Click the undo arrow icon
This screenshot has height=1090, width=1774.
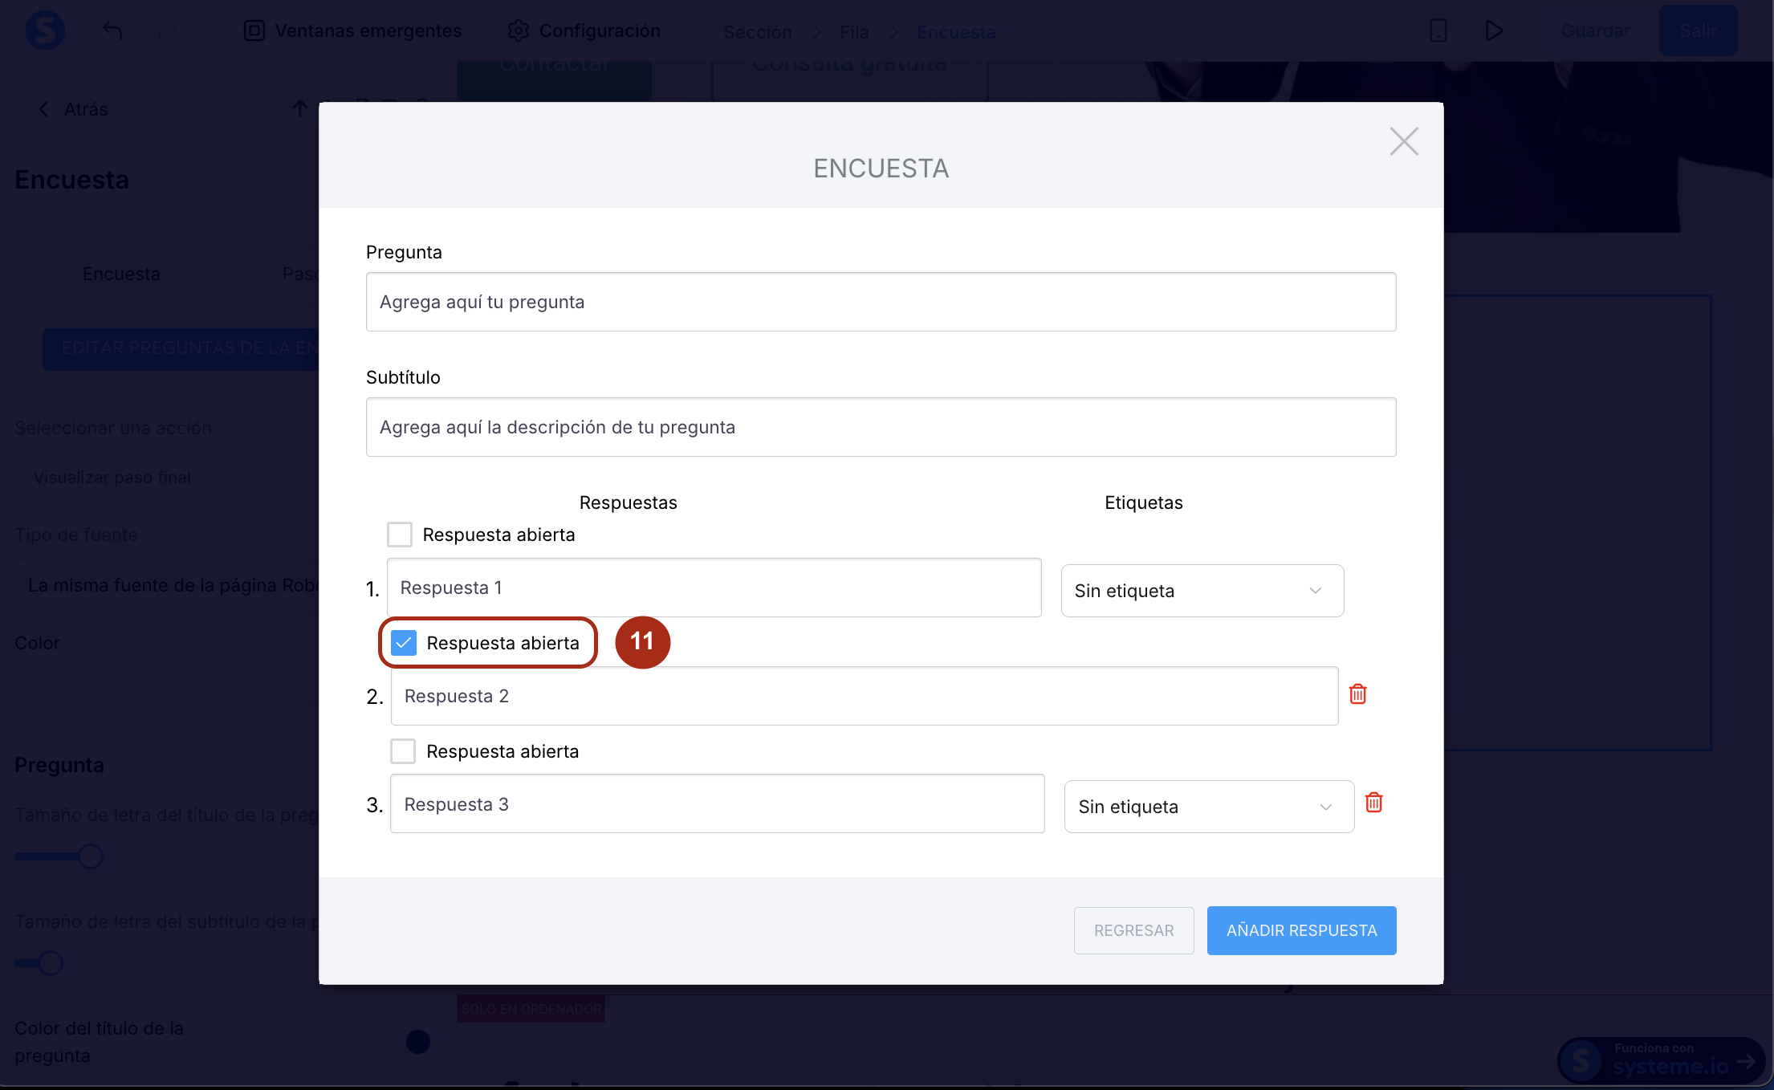point(112,31)
